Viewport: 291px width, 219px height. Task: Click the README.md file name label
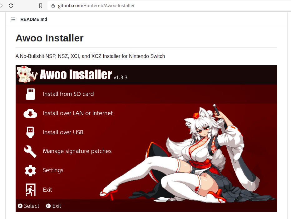click(34, 19)
